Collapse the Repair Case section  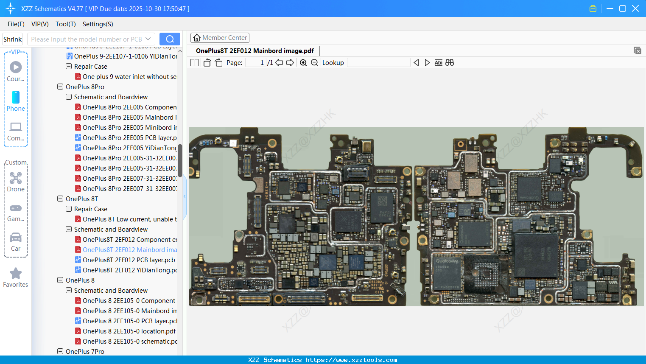coord(68,209)
